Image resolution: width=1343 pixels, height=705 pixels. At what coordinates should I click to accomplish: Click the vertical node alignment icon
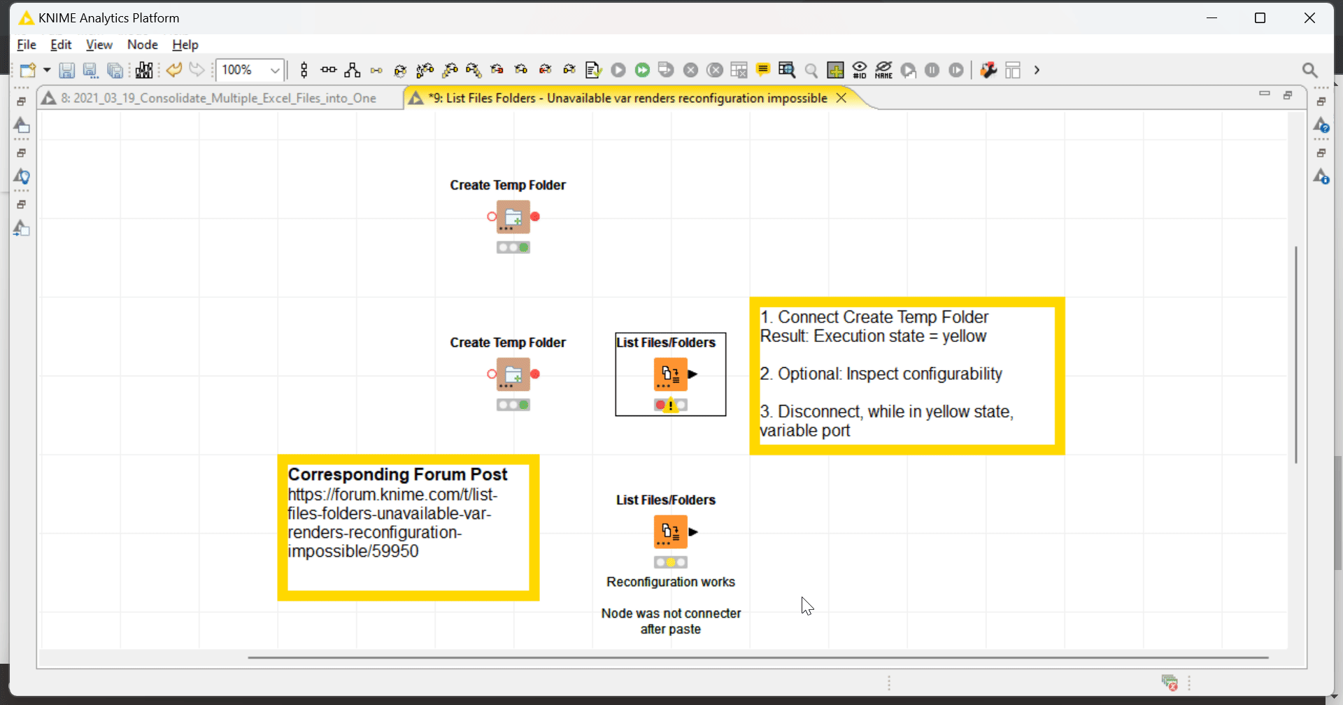tap(304, 70)
